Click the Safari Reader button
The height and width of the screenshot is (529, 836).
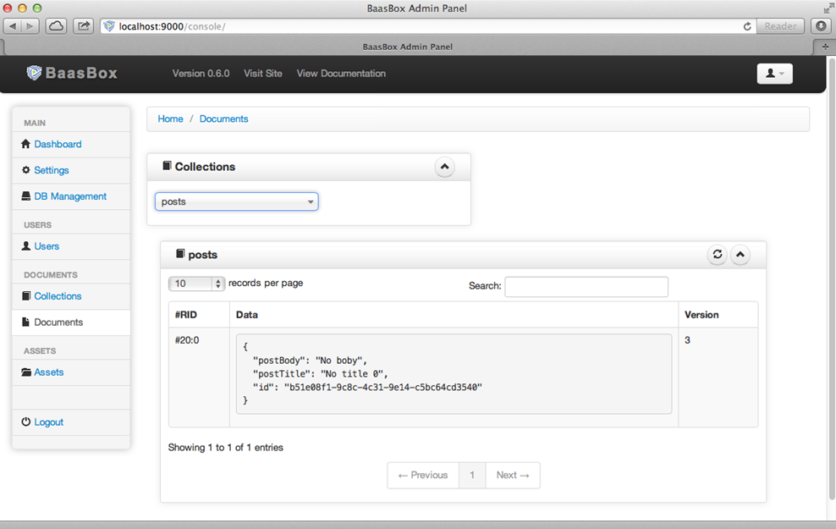780,26
